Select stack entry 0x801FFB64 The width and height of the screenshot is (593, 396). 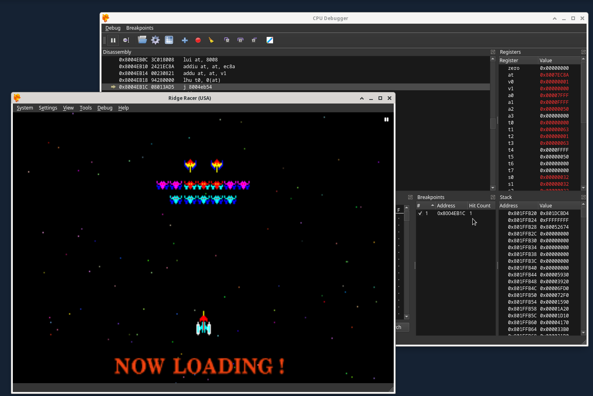coord(539,329)
